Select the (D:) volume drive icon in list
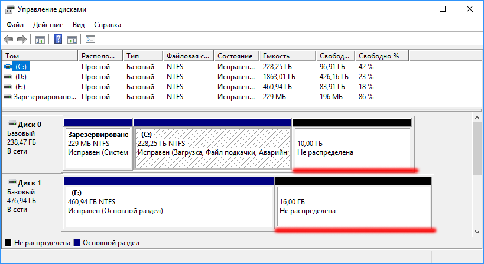The image size is (484, 264). tap(8, 77)
